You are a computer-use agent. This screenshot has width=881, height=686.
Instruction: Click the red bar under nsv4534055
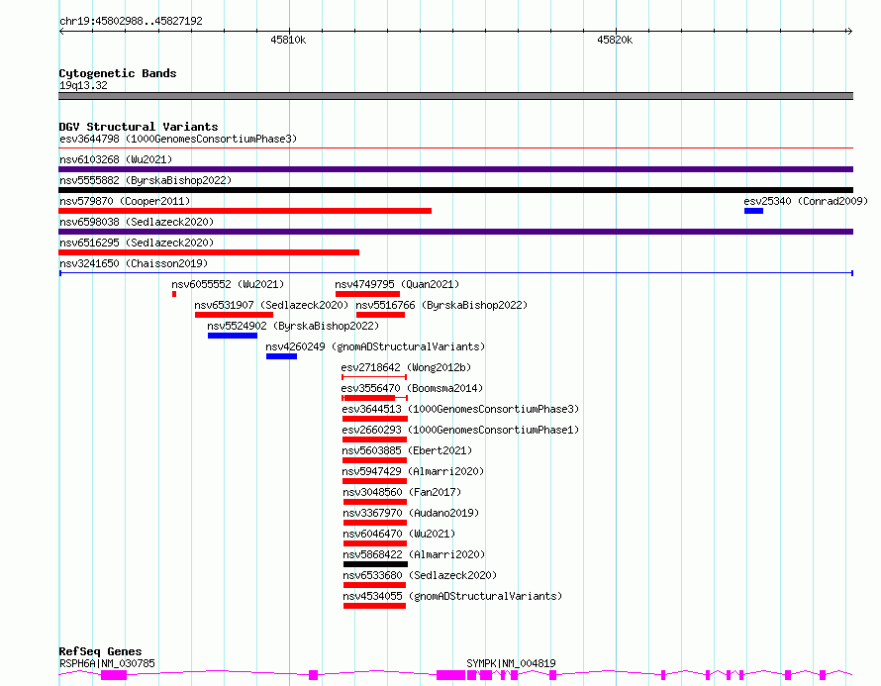375,606
